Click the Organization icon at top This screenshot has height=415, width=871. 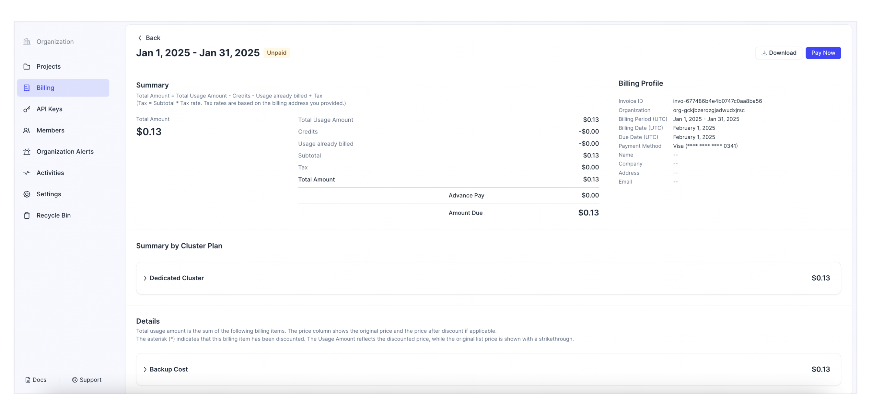[x=27, y=42]
